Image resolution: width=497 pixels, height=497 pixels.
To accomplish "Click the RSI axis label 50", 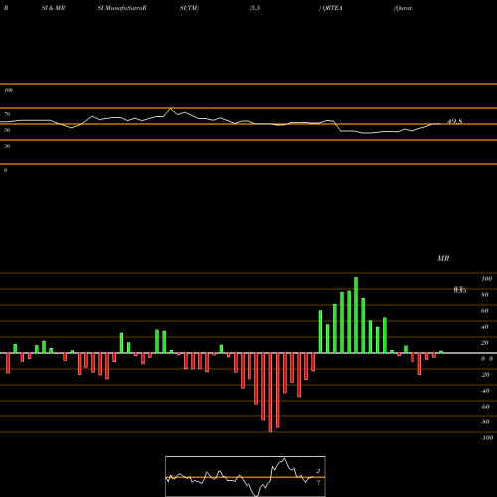I will 7,130.
